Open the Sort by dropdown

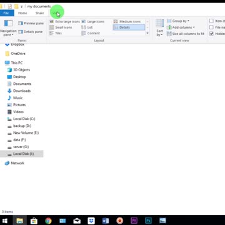click(160, 28)
